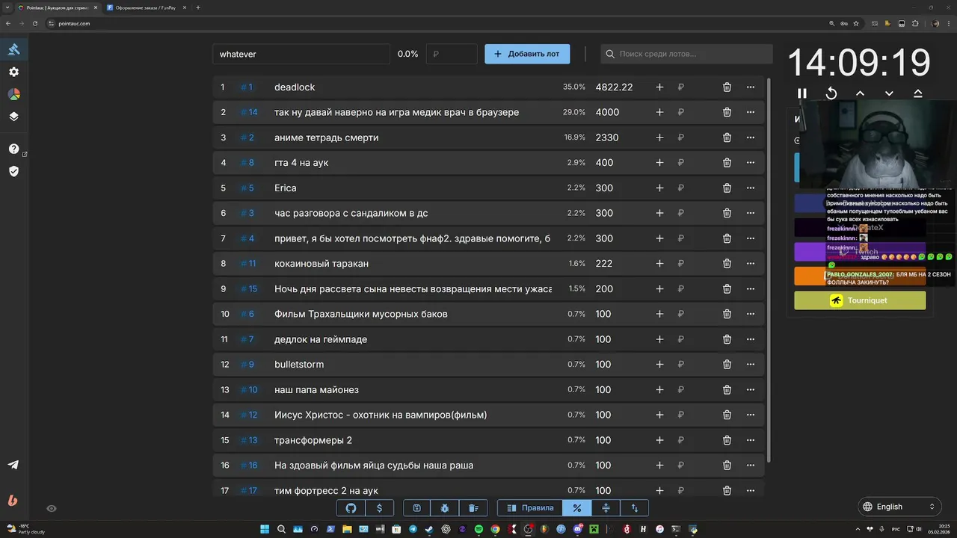Click the #8 ID of гта 4 lot
This screenshot has width=957, height=538.
tap(247, 163)
